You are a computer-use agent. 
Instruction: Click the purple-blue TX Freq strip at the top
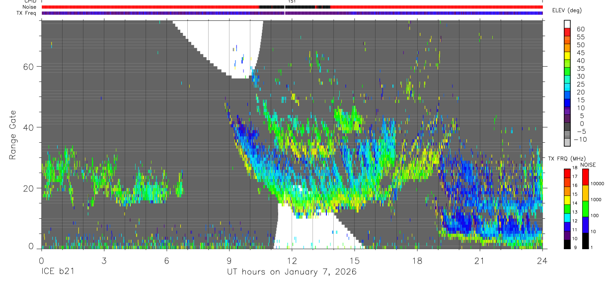(292, 13)
